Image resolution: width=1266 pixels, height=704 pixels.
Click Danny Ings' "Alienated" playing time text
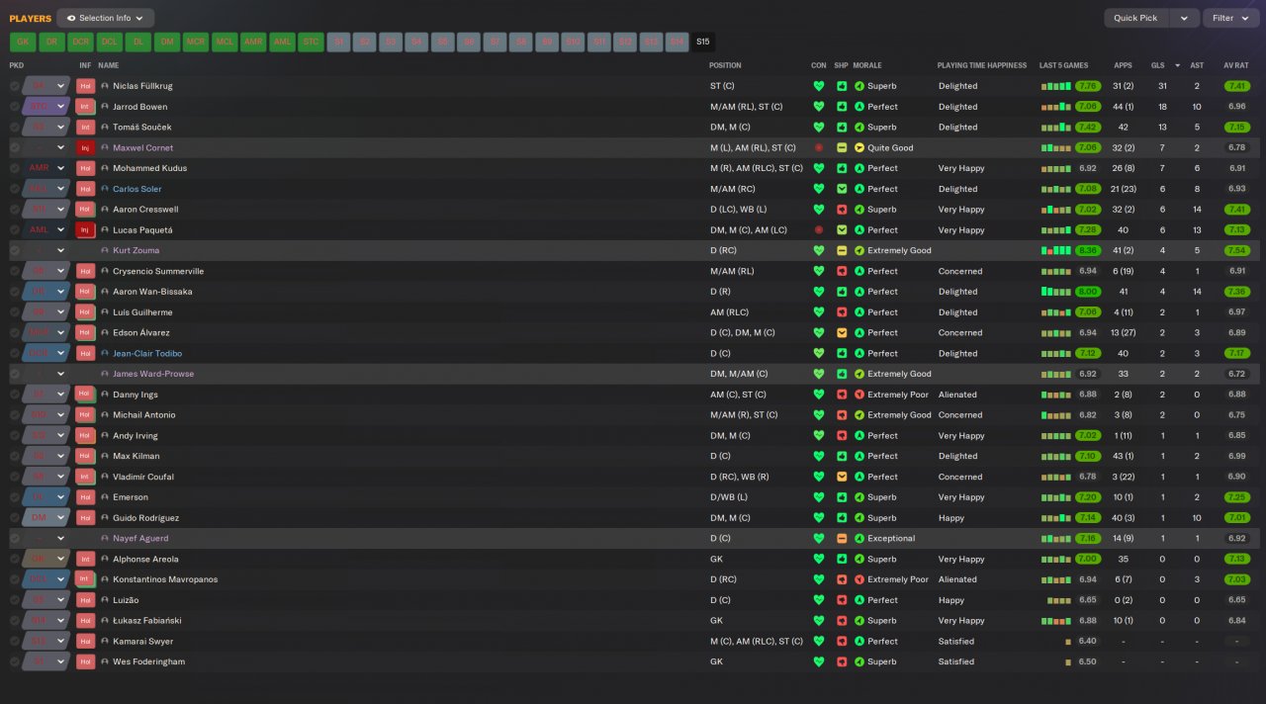(957, 395)
